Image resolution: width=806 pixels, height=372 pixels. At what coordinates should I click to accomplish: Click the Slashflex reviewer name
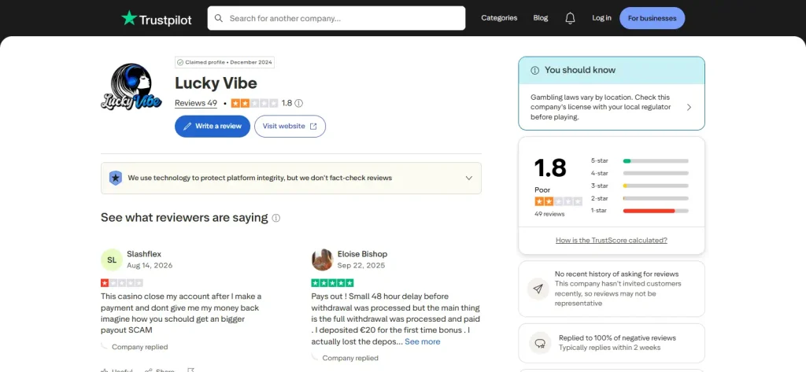tap(144, 254)
